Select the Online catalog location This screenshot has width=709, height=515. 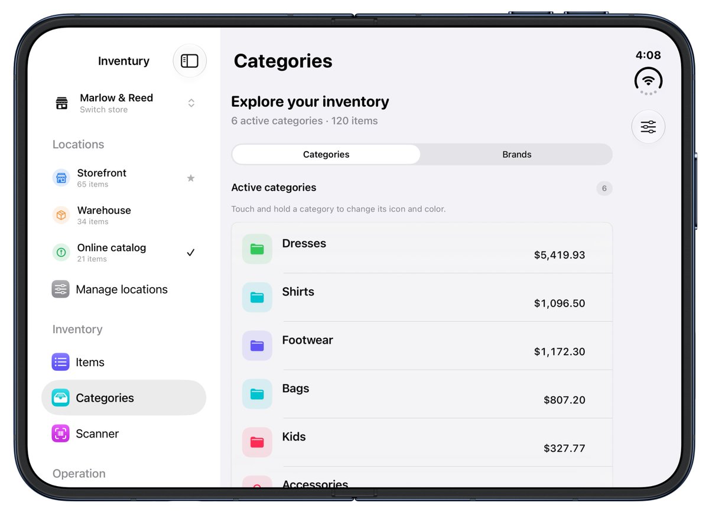123,253
